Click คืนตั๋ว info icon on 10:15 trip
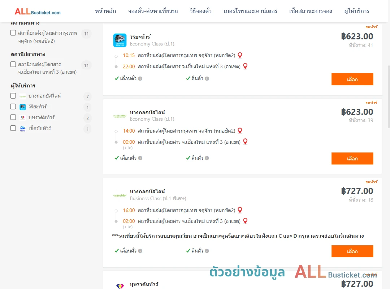This screenshot has height=289, width=390. click(x=207, y=79)
